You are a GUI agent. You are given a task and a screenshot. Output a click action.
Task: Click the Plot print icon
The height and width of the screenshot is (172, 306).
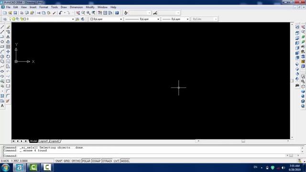click(x=22, y=13)
